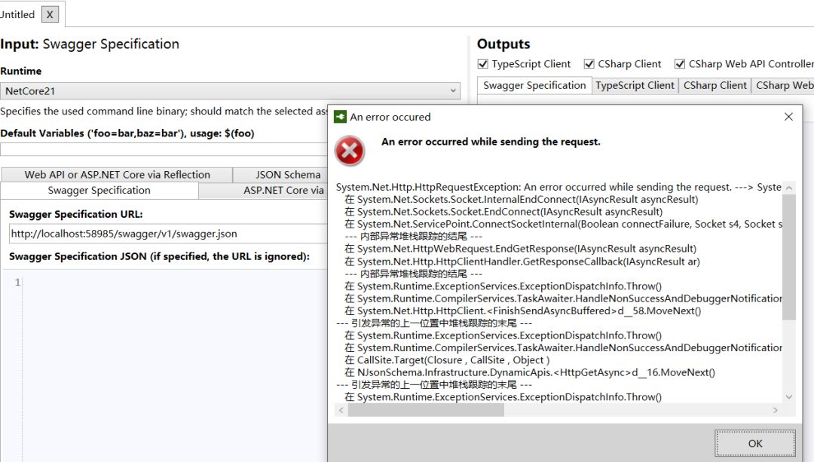Click the vertical scrollbar of stack trace
This screenshot has height=462, width=814.
788,256
